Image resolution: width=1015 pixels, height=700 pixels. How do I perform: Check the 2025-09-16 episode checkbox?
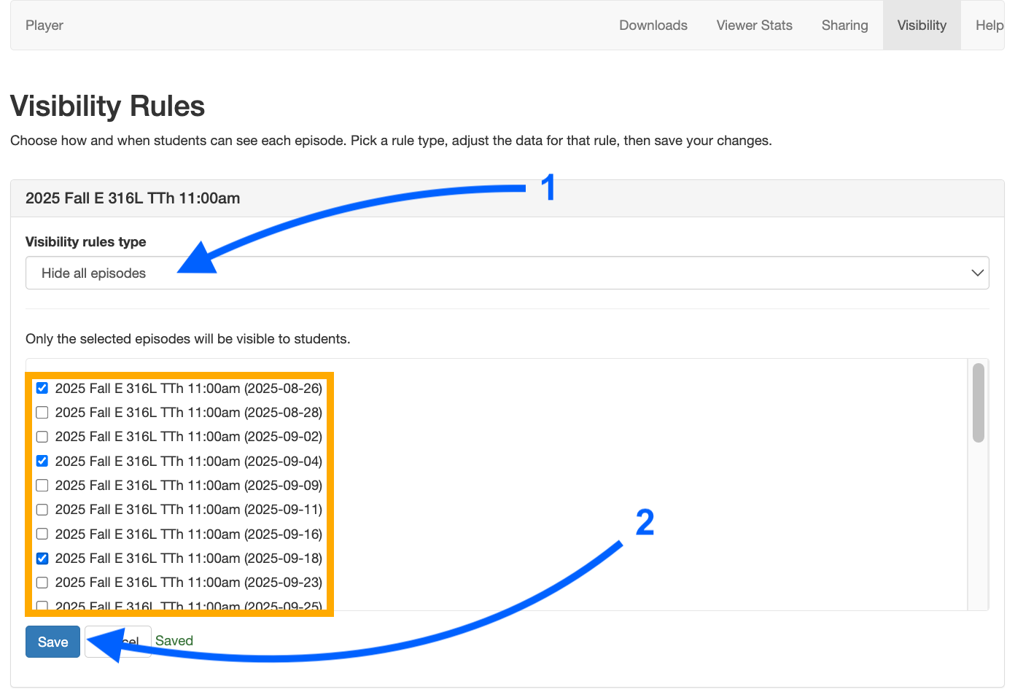42,534
